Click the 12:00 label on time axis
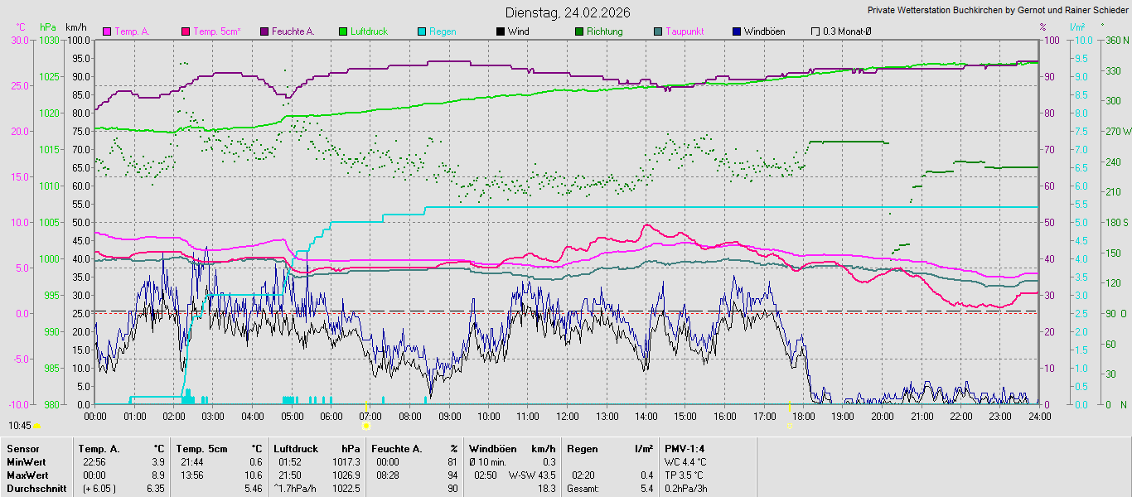The image size is (1132, 497). point(568,416)
